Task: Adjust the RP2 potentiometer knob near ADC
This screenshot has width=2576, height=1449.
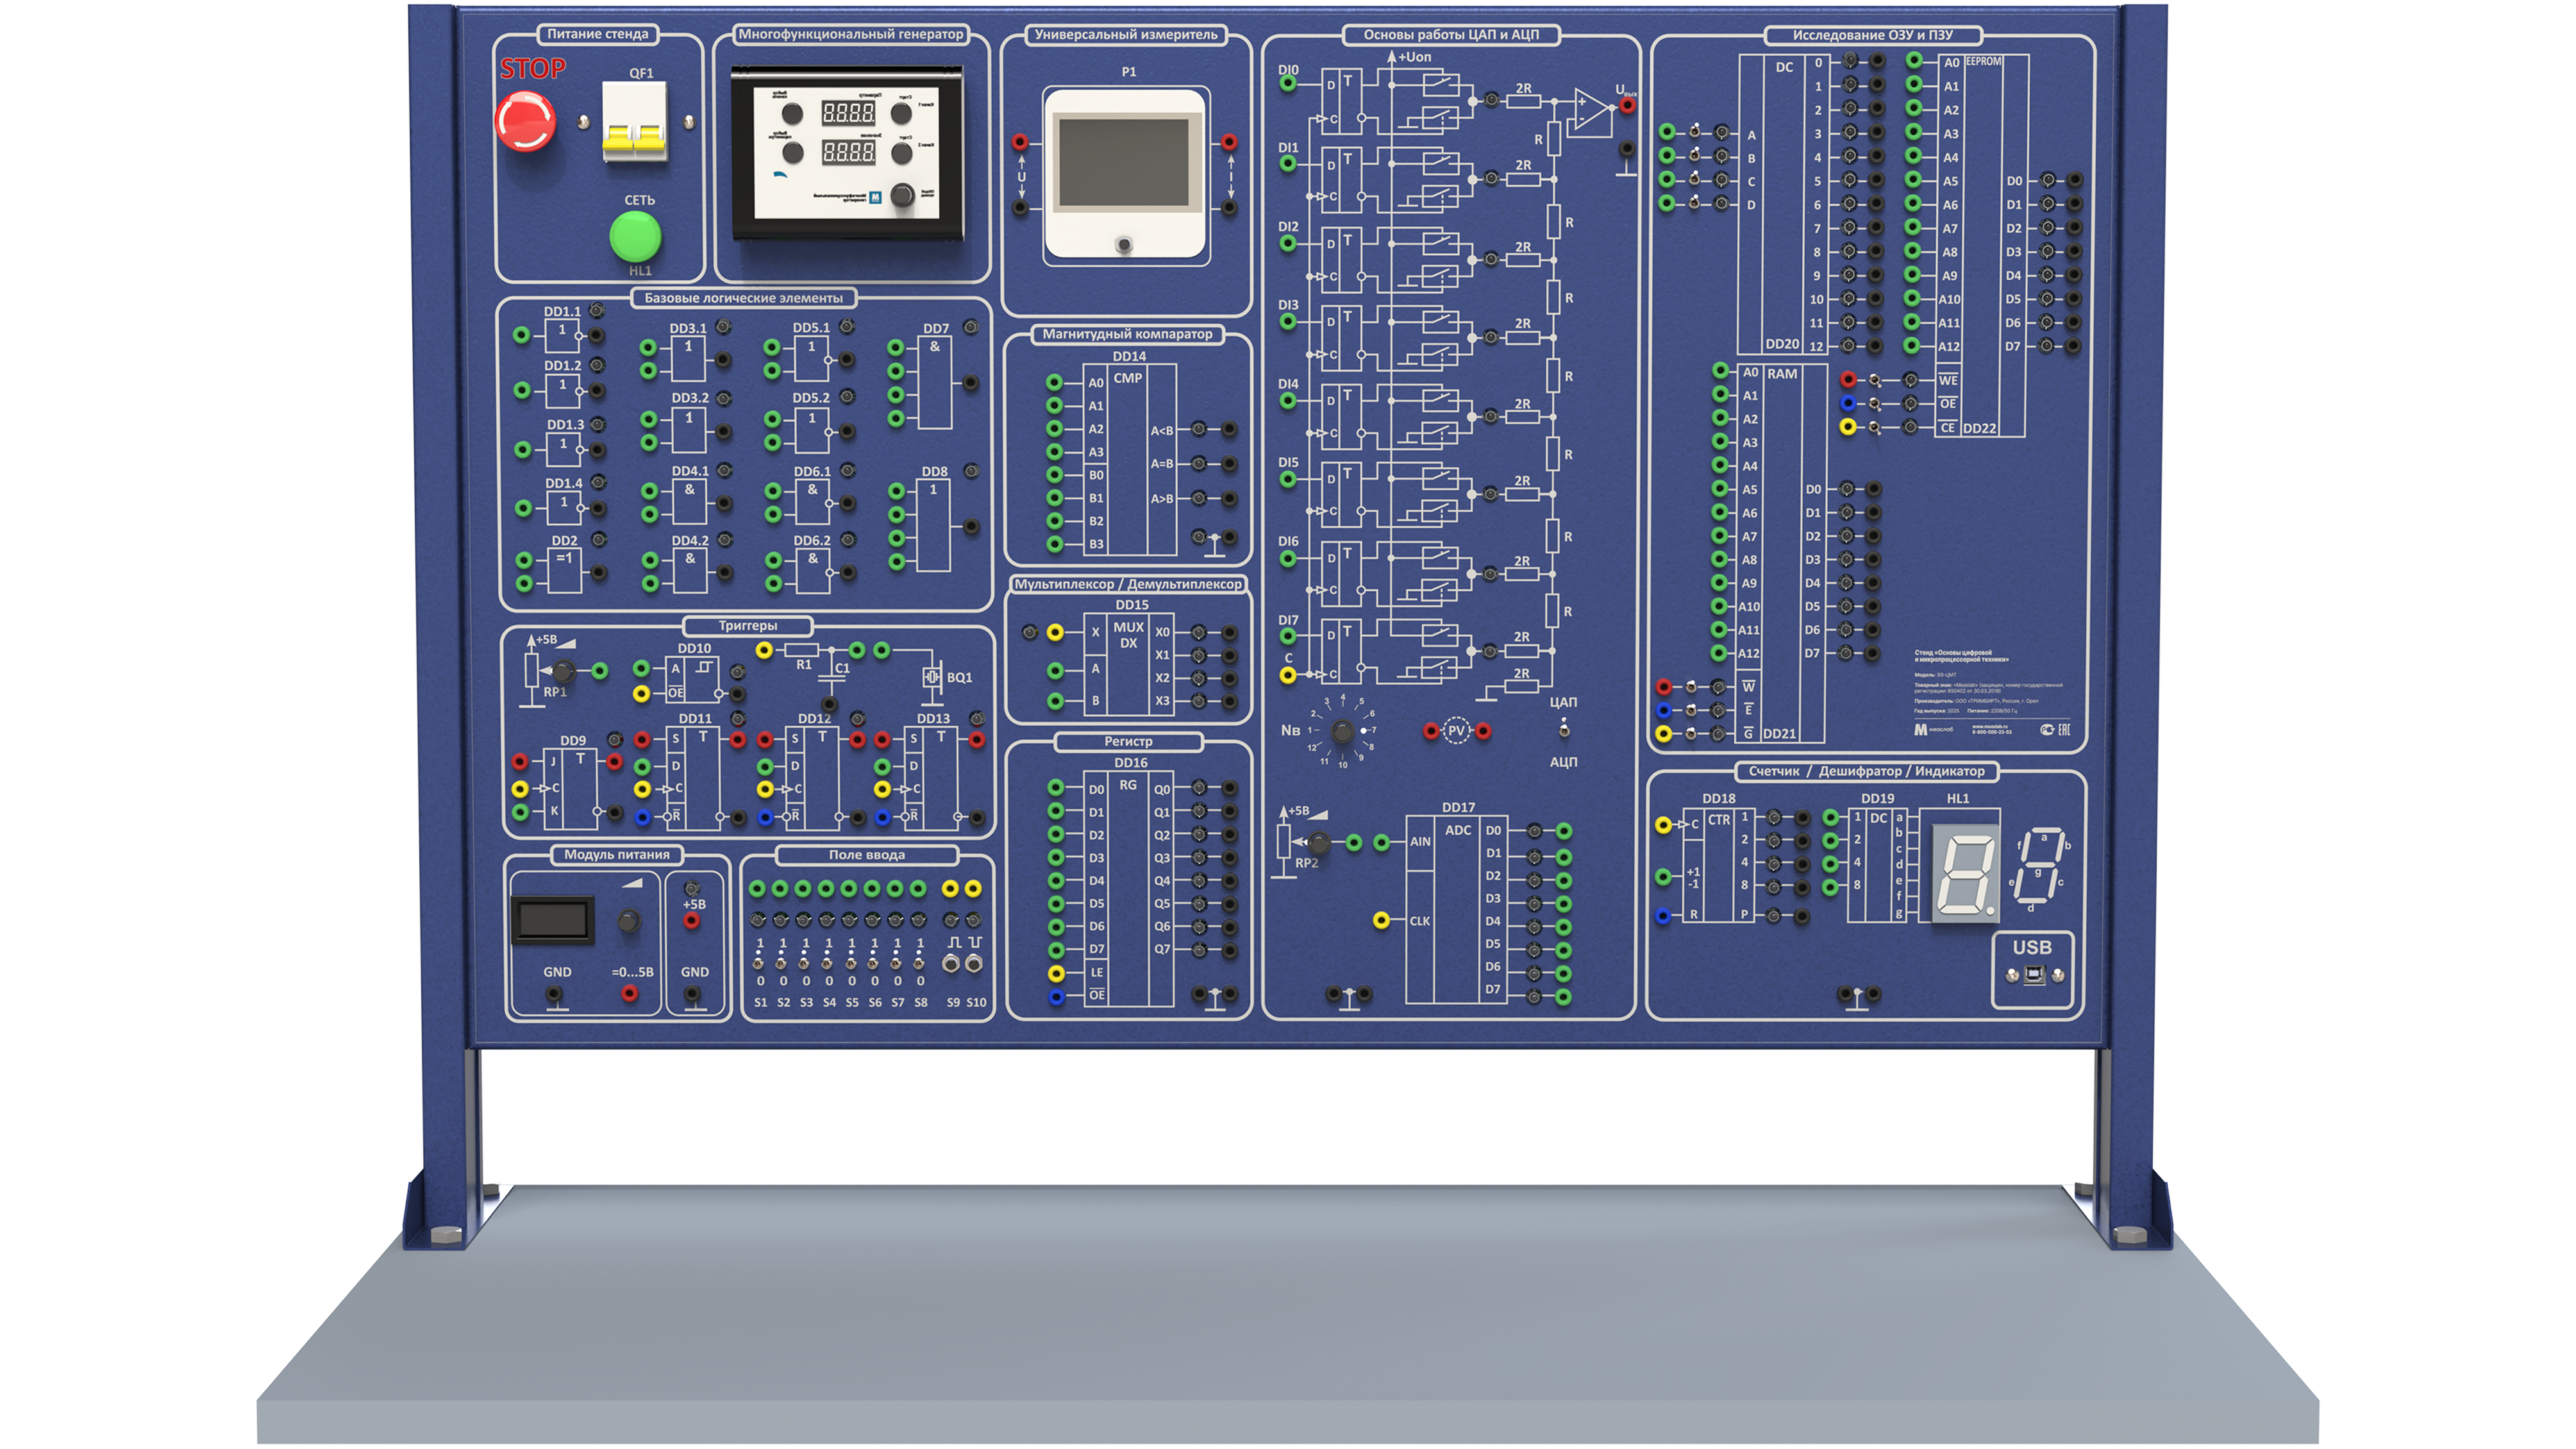Action: click(1319, 843)
